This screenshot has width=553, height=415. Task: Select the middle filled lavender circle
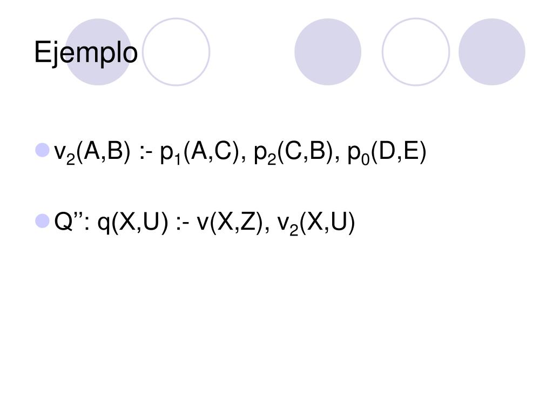tap(328, 52)
